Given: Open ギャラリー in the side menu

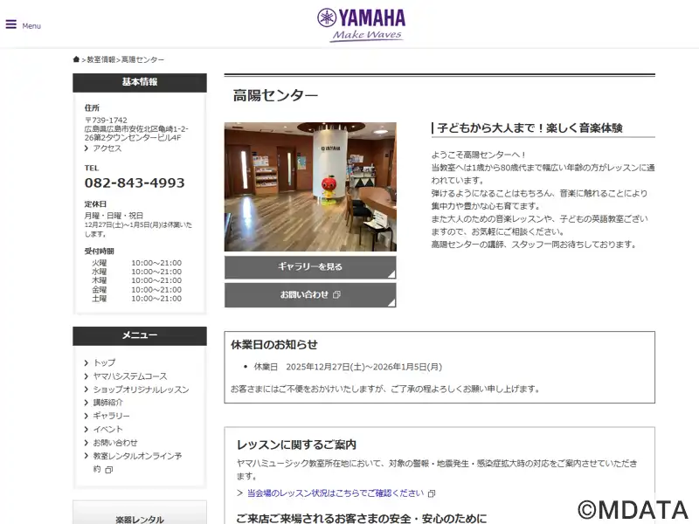Looking at the screenshot, I should (x=111, y=416).
